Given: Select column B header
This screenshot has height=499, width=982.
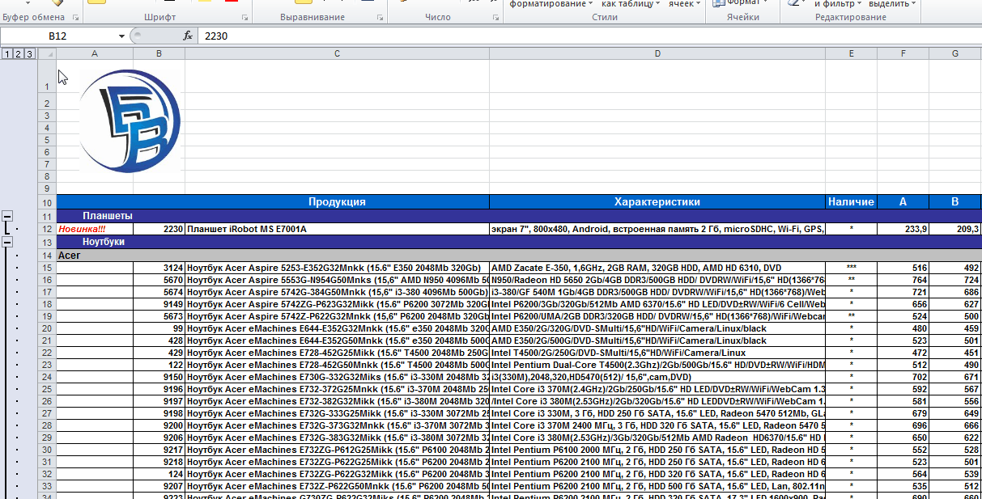Looking at the screenshot, I should tap(159, 54).
